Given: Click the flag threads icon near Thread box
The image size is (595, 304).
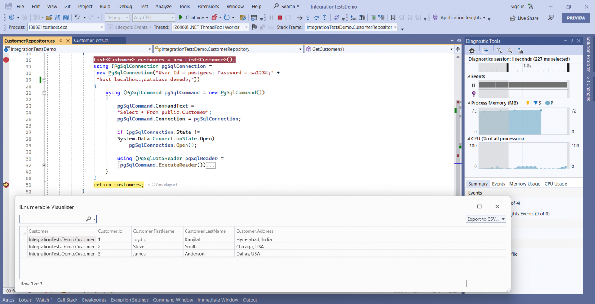Looking at the screenshot, I should click(254, 27).
